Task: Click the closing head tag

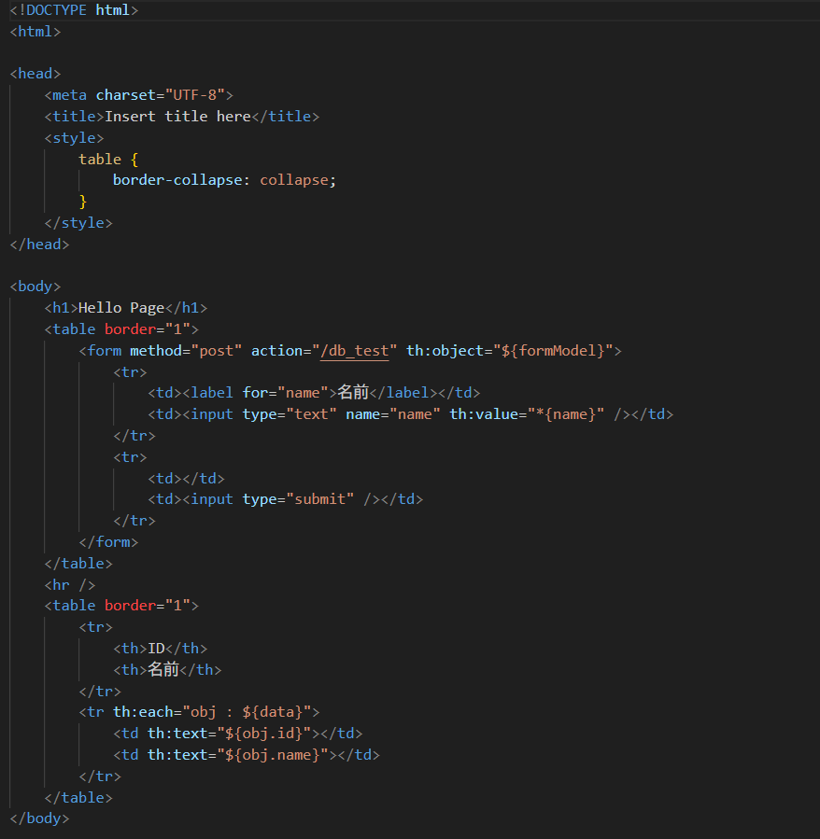Action: point(39,245)
